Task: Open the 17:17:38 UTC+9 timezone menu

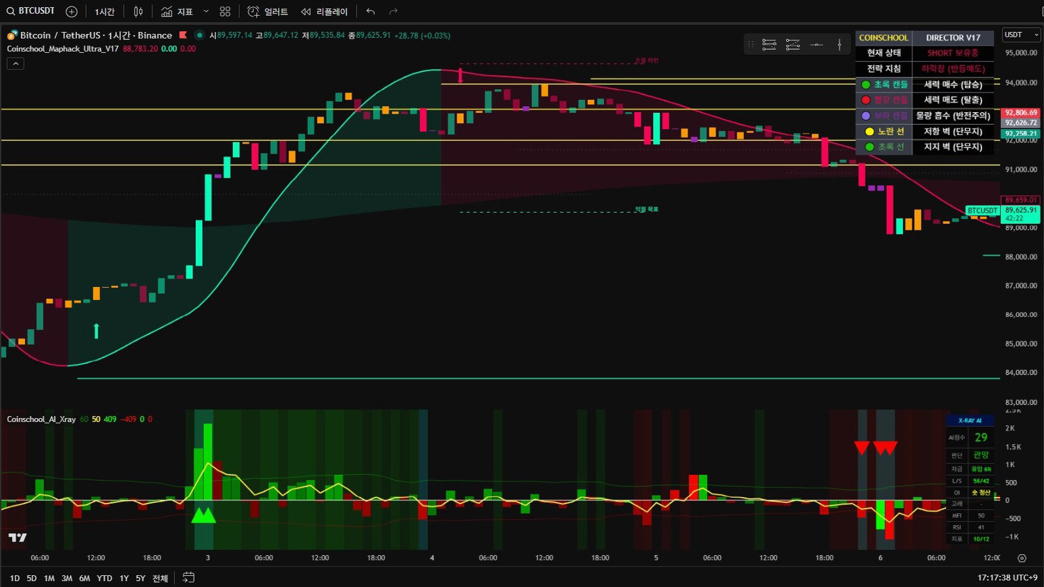Action: (x=1007, y=578)
